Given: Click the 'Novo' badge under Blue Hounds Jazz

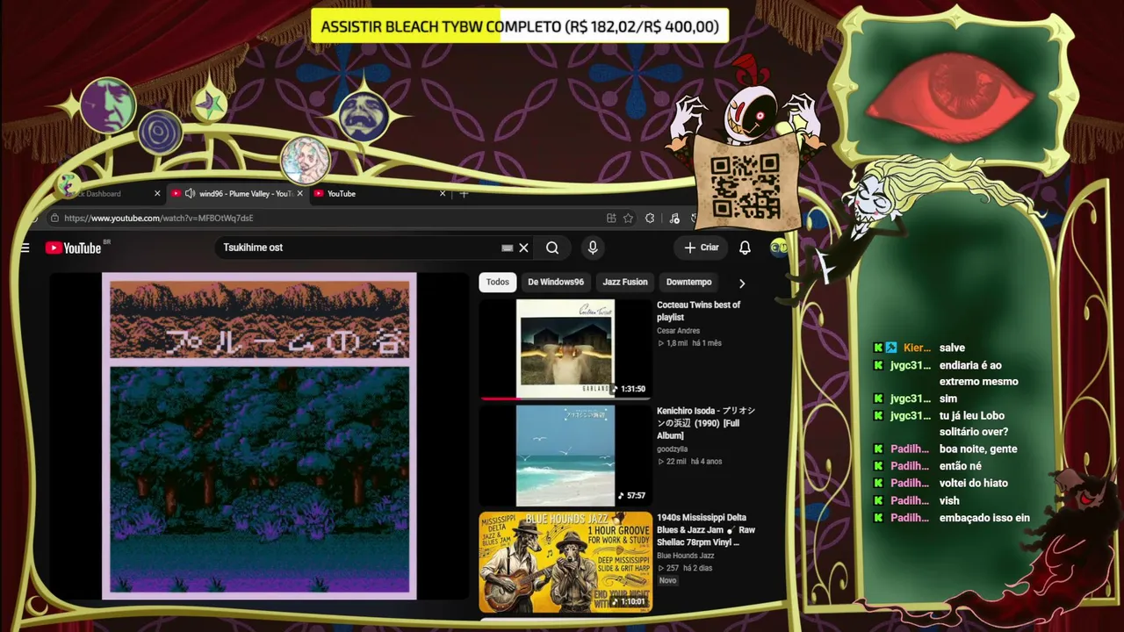Looking at the screenshot, I should pyautogui.click(x=668, y=580).
